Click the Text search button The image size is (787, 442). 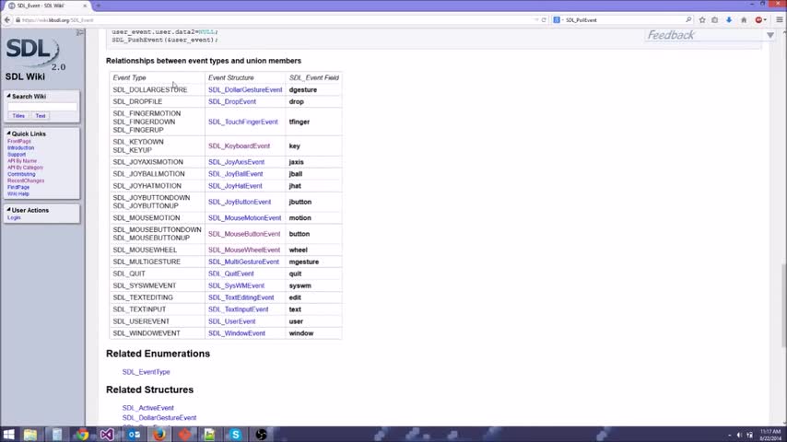tap(41, 116)
